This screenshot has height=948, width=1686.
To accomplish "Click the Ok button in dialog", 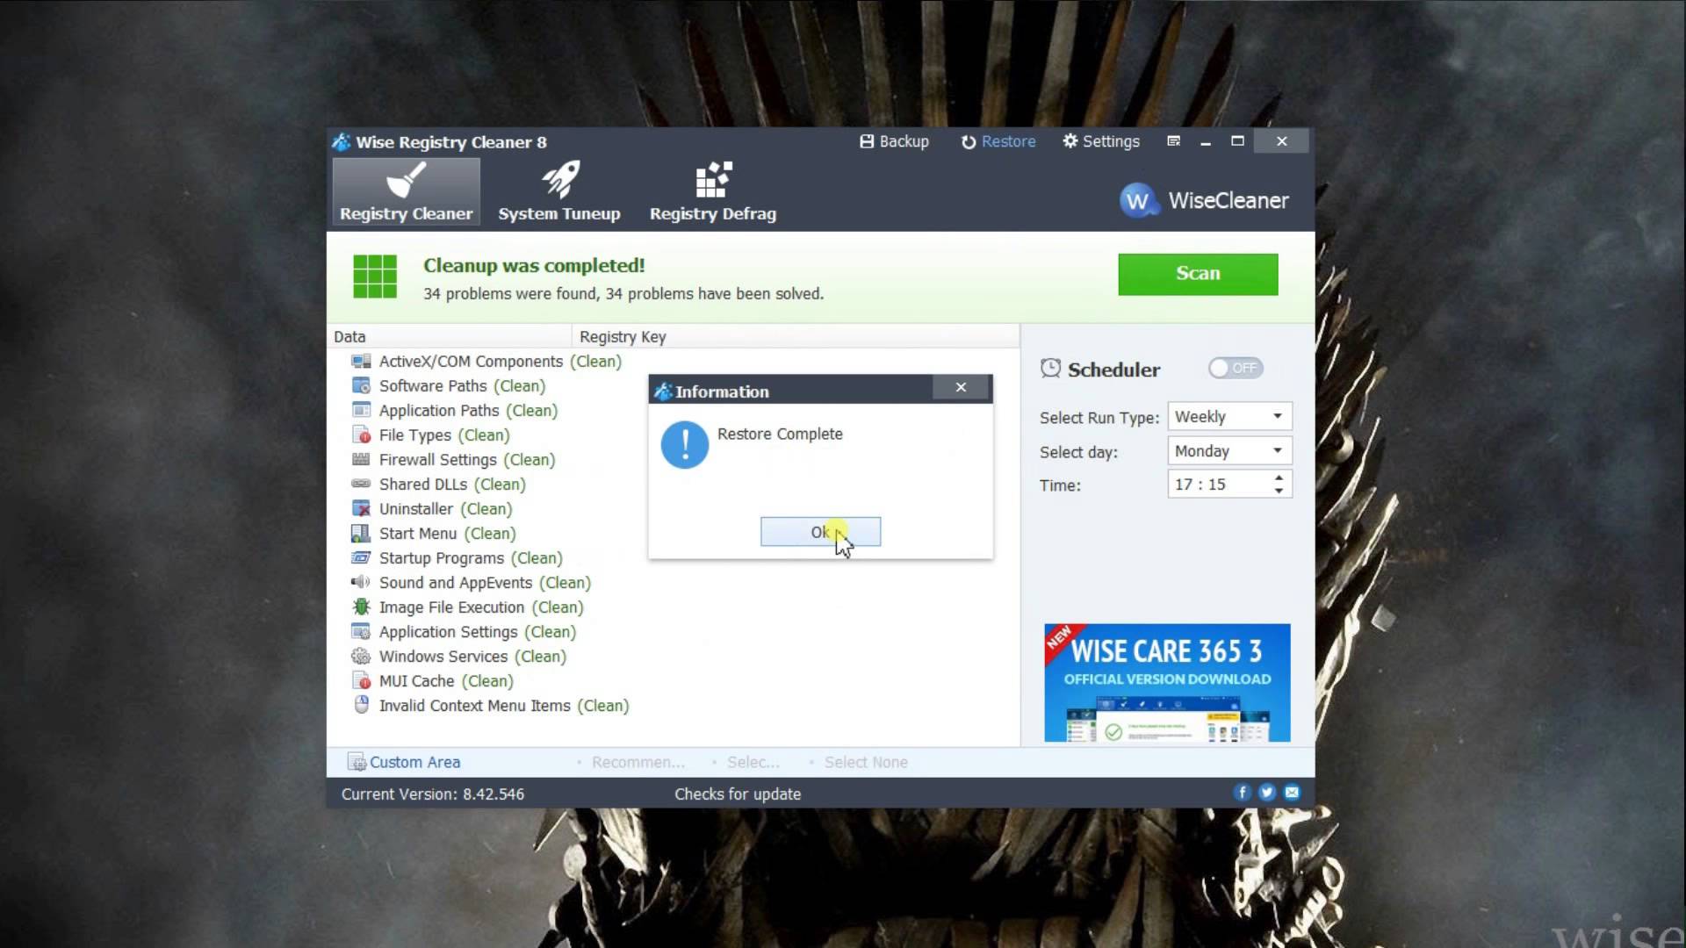I will [821, 531].
